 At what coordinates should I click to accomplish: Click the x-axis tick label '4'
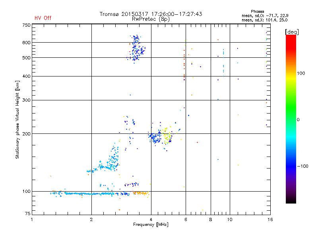tap(151, 219)
